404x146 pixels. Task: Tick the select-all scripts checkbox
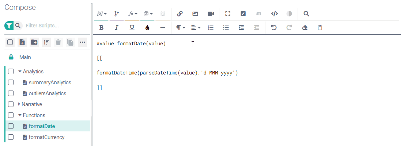point(10,42)
